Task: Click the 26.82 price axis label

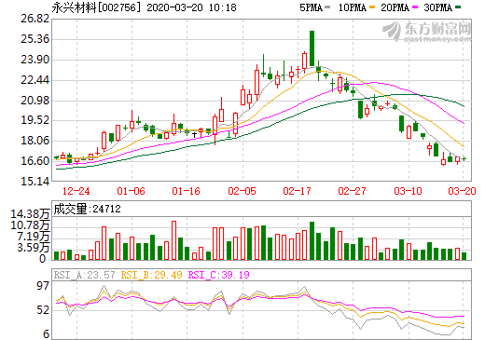Action: pos(35,19)
